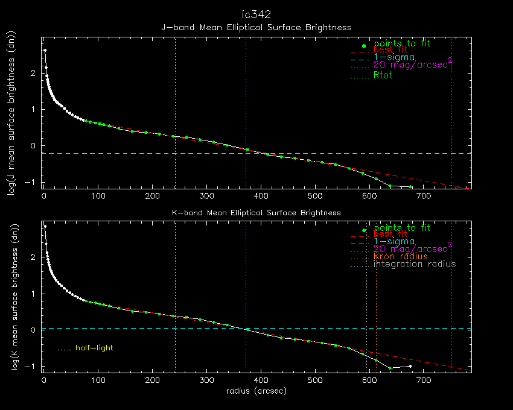Image resolution: width=513 pixels, height=410 pixels.
Task: Click the last white data point on the K-band curve
Action: pos(410,366)
